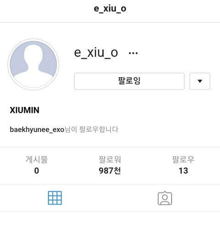View following list via the 13 count

(183, 171)
